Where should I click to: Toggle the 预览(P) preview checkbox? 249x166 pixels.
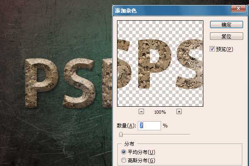click(212, 49)
